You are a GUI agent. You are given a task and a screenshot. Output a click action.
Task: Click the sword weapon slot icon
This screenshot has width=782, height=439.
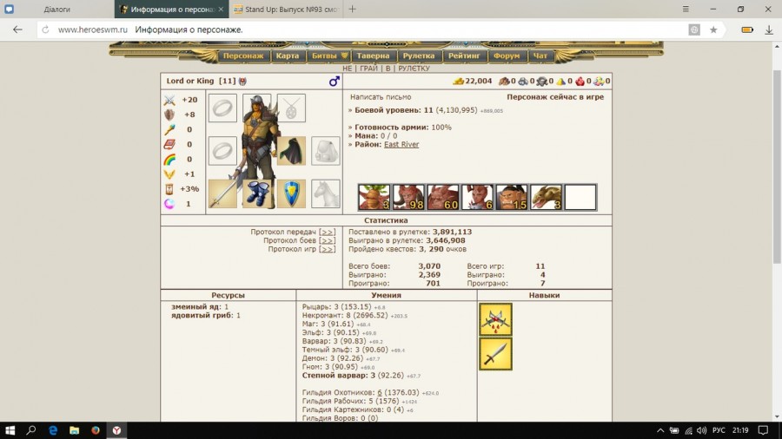pos(222,193)
